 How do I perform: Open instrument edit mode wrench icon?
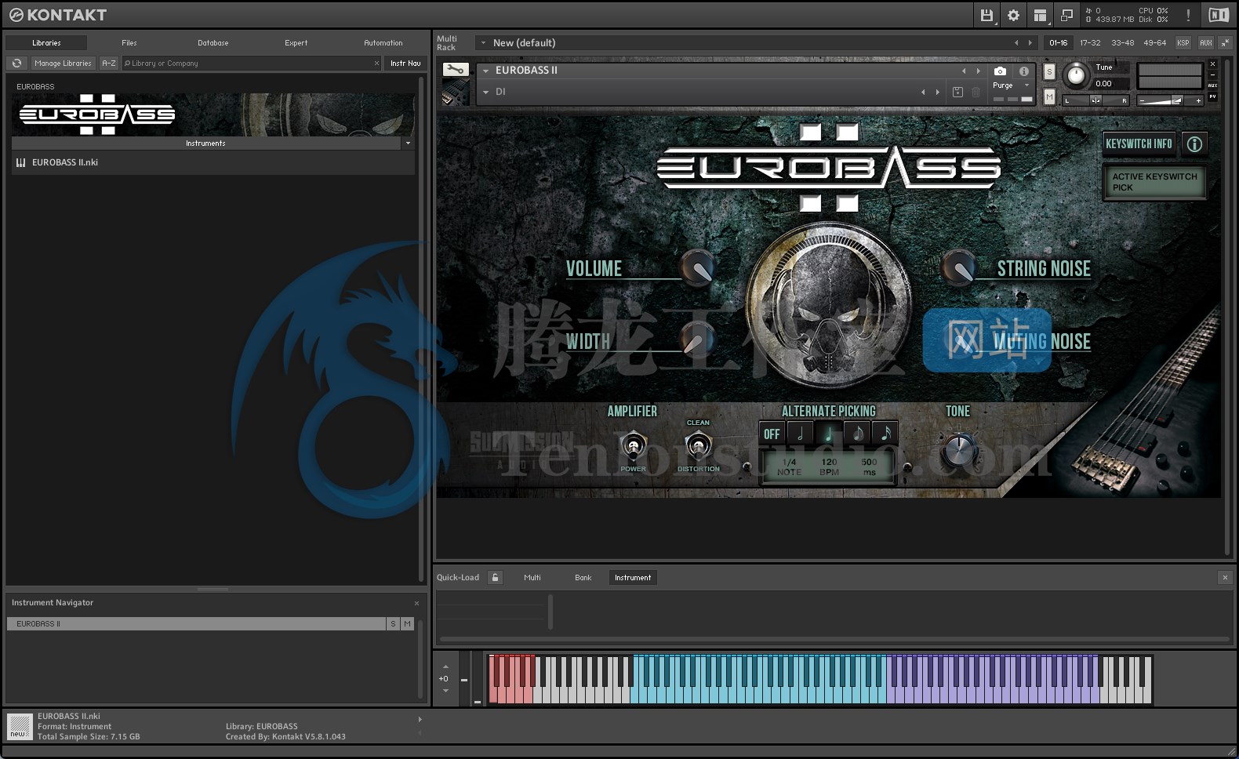coord(455,70)
